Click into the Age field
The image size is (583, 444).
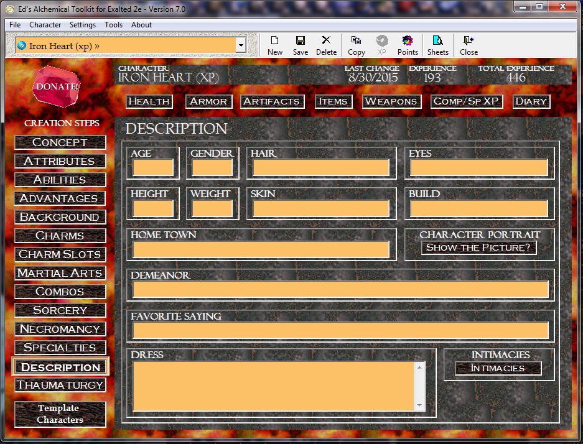tap(153, 167)
